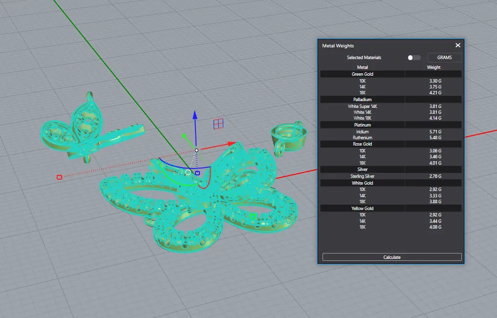Click the Ruthenium platinum row
The height and width of the screenshot is (318, 497).
pyautogui.click(x=391, y=137)
